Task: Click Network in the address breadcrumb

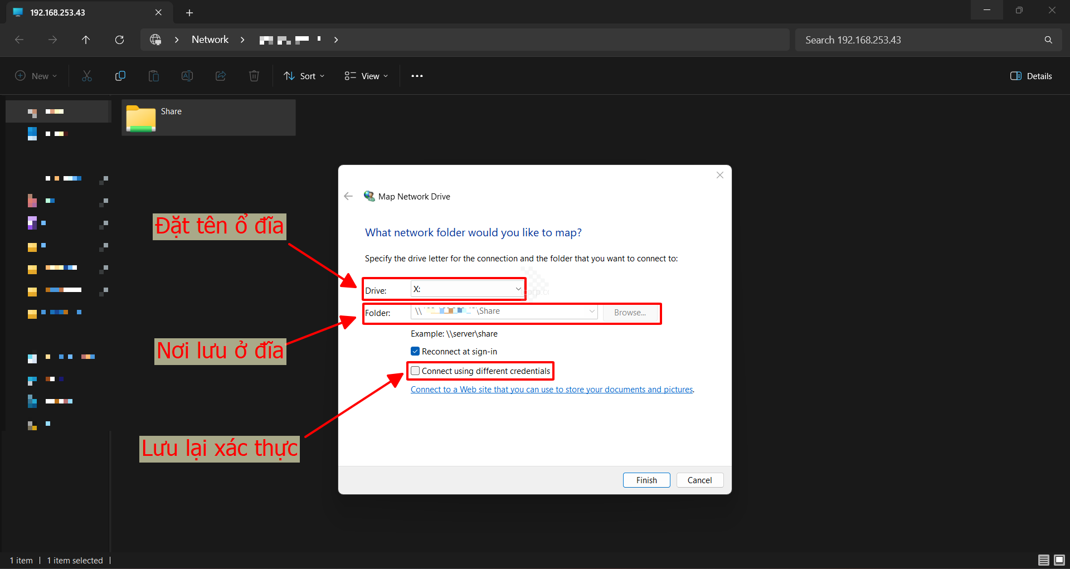Action: [x=210, y=40]
